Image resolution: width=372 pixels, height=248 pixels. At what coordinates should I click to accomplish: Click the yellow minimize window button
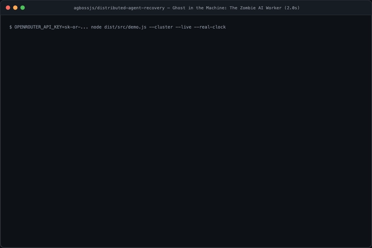click(15, 8)
